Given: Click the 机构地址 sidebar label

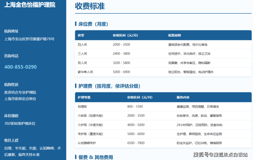Looking at the screenshot, I should [11, 31].
